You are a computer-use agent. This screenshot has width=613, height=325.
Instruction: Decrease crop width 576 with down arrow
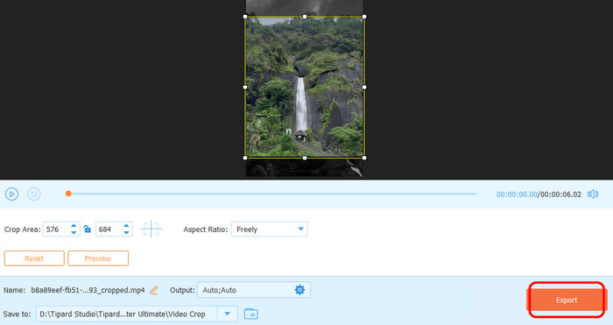point(74,233)
